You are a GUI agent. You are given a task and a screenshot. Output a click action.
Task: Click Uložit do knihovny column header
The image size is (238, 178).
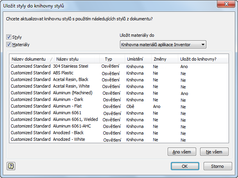point(198,59)
